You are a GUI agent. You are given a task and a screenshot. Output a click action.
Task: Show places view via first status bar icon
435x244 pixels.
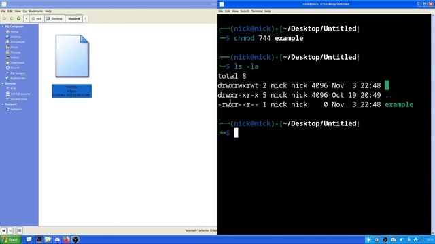click(3, 230)
